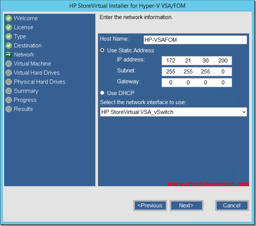Click the Network step green arrow icon
Viewport: 256px width, 226px height.
tap(9, 55)
